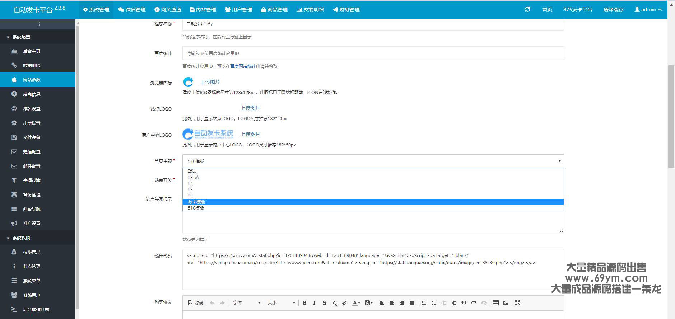The width and height of the screenshot is (675, 319).
Task: Click the sidebar three-dot toggle
Action: pyautogui.click(x=39, y=24)
